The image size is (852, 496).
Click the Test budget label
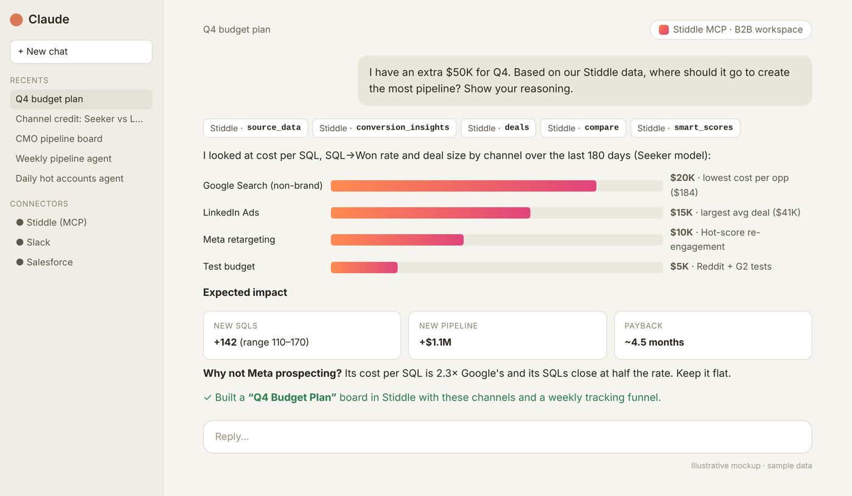coord(229,266)
